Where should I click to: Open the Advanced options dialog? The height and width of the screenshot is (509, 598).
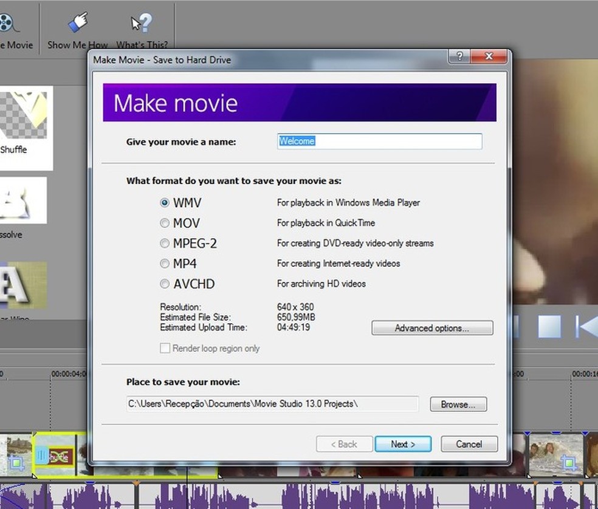pos(432,328)
